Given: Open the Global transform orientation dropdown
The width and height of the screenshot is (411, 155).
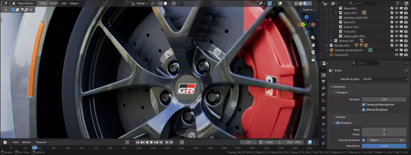Looking at the screenshot, I should [x=140, y=3].
